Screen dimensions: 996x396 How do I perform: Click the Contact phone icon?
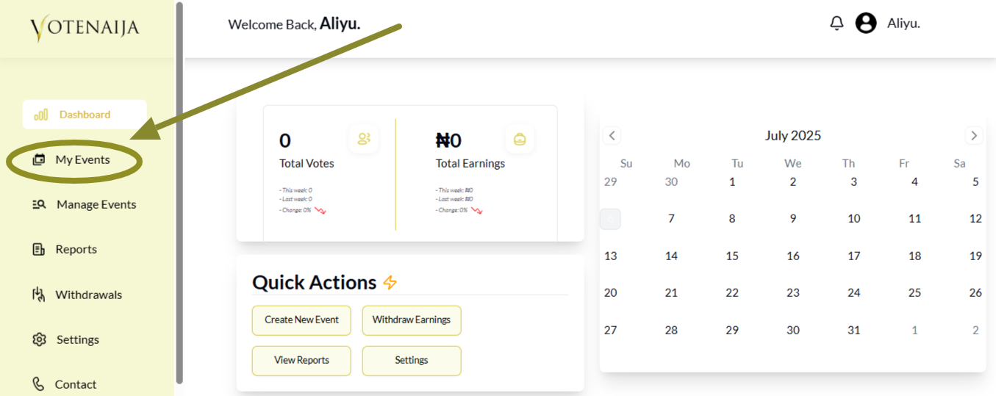tap(39, 384)
